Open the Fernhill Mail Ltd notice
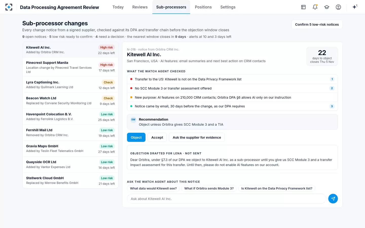The image size is (365, 228). (x=70, y=133)
